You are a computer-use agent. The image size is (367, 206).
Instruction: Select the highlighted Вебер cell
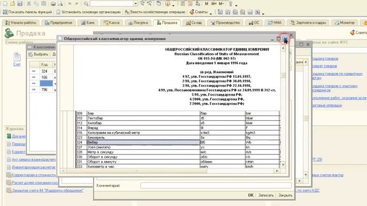coord(143,142)
